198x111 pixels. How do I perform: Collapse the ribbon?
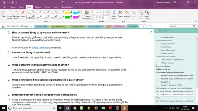tap(196, 21)
